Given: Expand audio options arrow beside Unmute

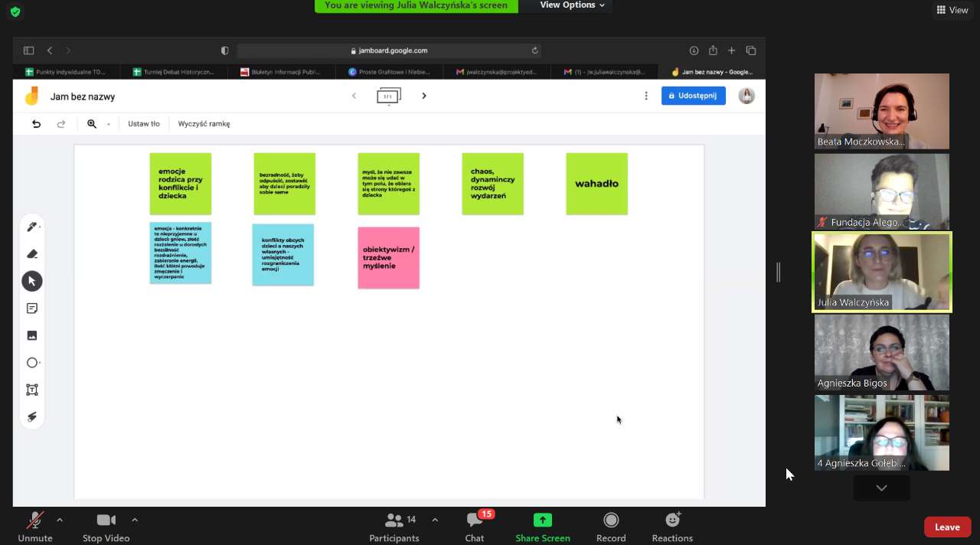Looking at the screenshot, I should pyautogui.click(x=60, y=521).
